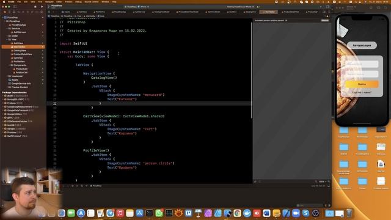Click the password field in simulator
Viewport: 391px width, 220px height.
click(362, 74)
